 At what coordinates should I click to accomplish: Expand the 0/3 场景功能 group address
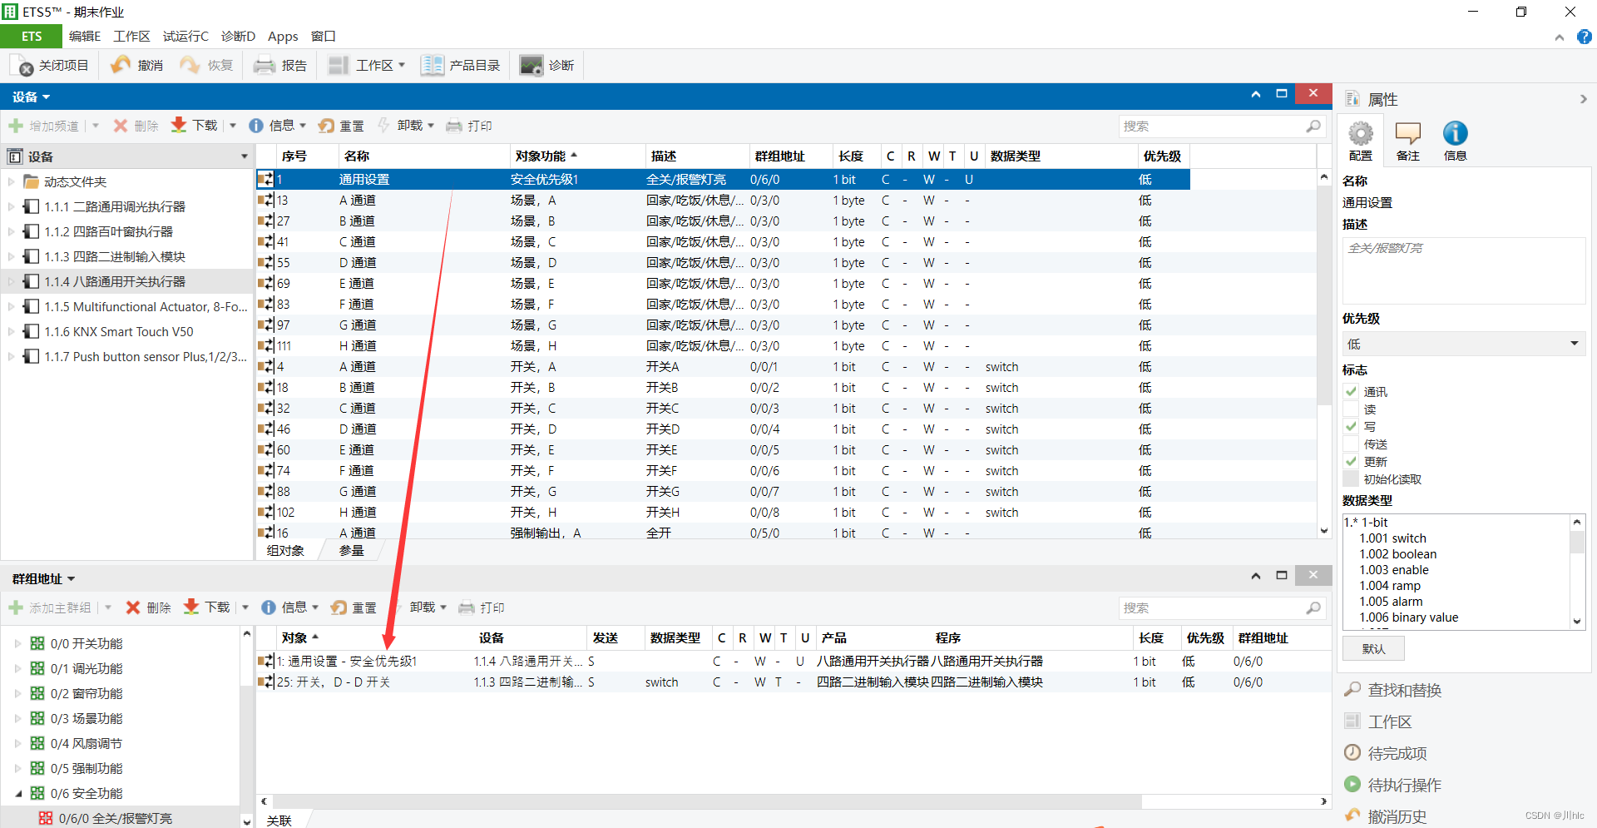tap(17, 718)
